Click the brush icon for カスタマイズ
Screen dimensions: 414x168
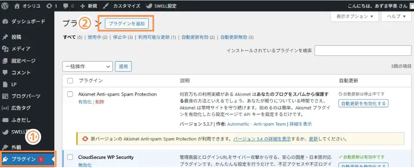[106, 6]
